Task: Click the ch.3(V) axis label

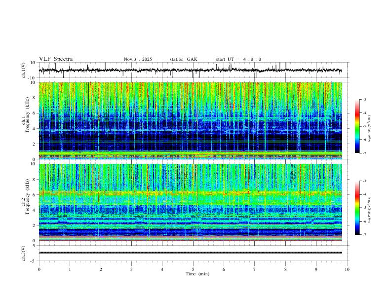Action: 24,253
